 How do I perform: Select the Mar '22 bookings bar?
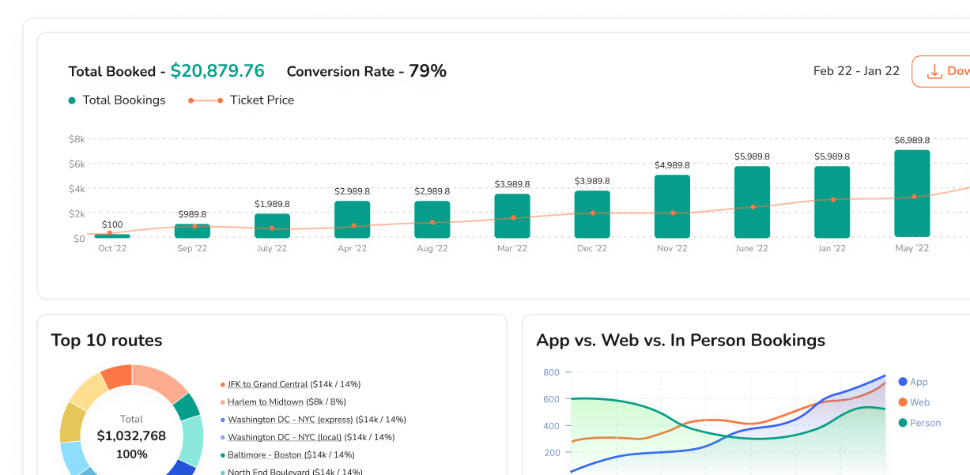coord(512,216)
